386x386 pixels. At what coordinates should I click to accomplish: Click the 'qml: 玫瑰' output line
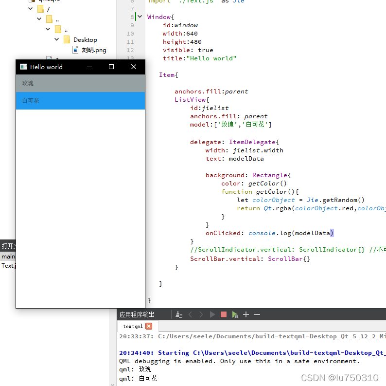135,369
